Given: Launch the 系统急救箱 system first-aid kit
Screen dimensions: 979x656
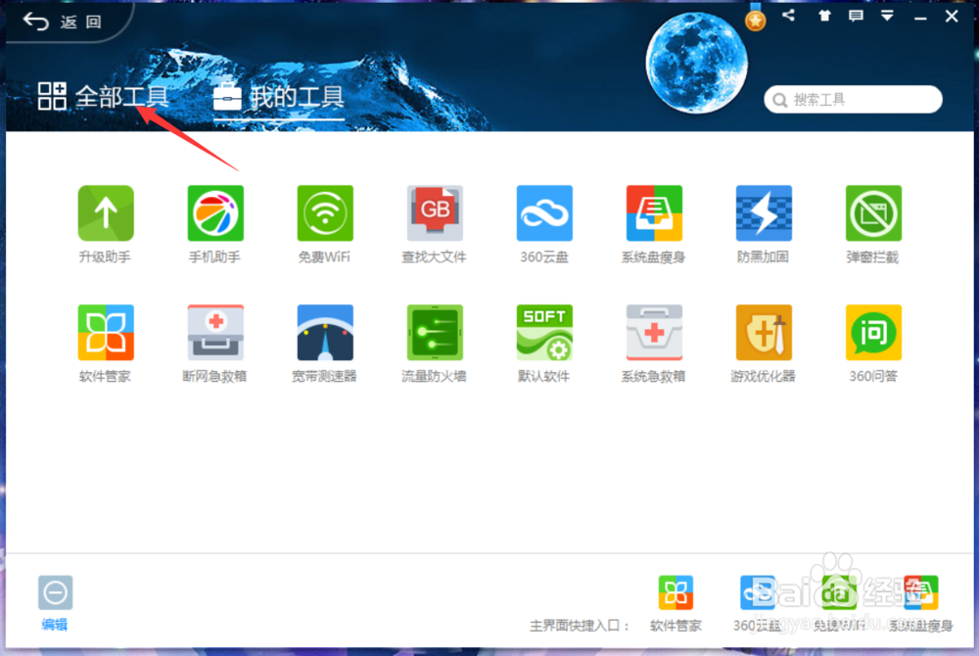Looking at the screenshot, I should coord(654,333).
